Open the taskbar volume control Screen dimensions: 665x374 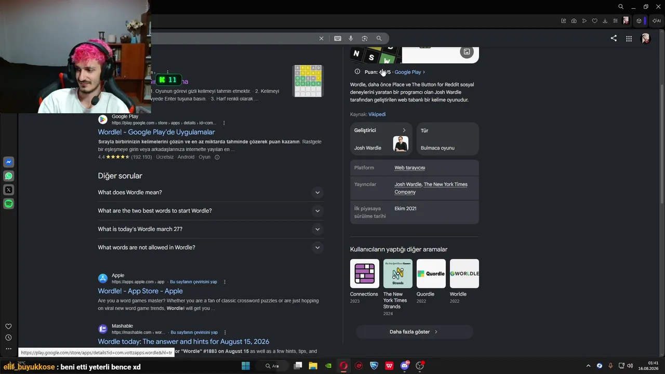click(630, 366)
